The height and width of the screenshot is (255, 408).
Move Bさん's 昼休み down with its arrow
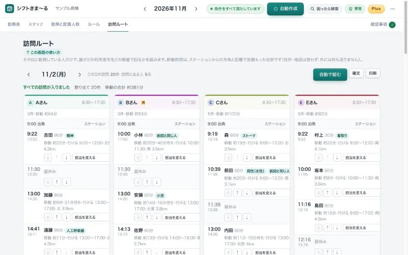[157, 182]
